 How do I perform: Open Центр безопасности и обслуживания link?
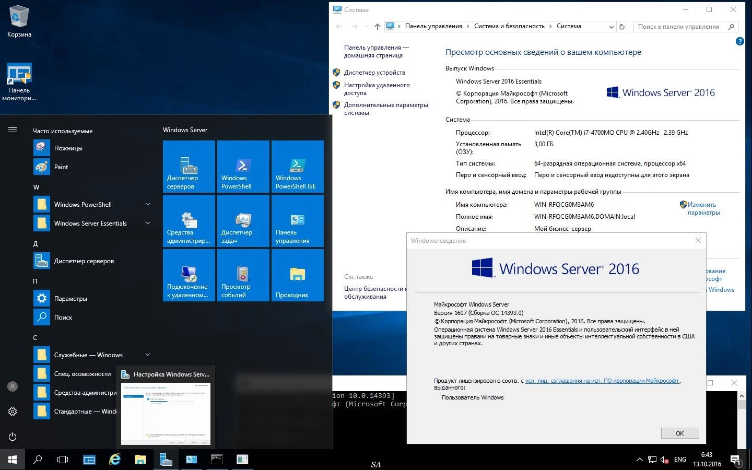[x=374, y=292]
